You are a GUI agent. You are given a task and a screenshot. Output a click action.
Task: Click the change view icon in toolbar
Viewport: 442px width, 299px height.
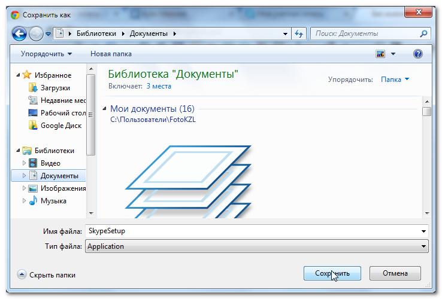click(x=380, y=54)
